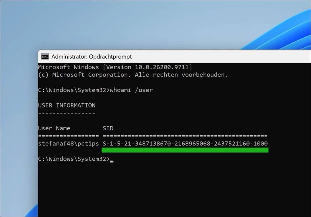This screenshot has width=311, height=217.
Task: Click the username stefanaf48\pctips
Action: [x=68, y=144]
